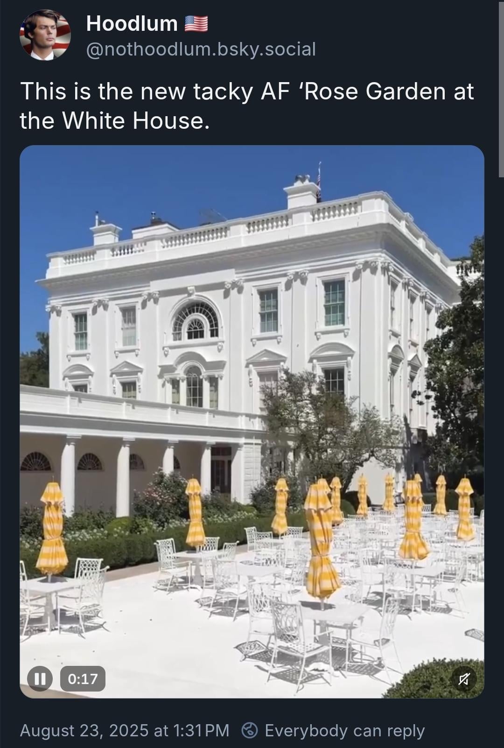The width and height of the screenshot is (504, 748).
Task: Open the Everybody can reply settings
Action: 333,730
